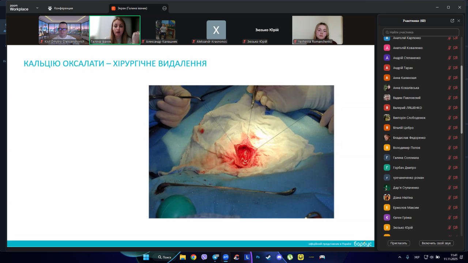Pop out the participants panel
The width and height of the screenshot is (468, 263).
[452, 21]
